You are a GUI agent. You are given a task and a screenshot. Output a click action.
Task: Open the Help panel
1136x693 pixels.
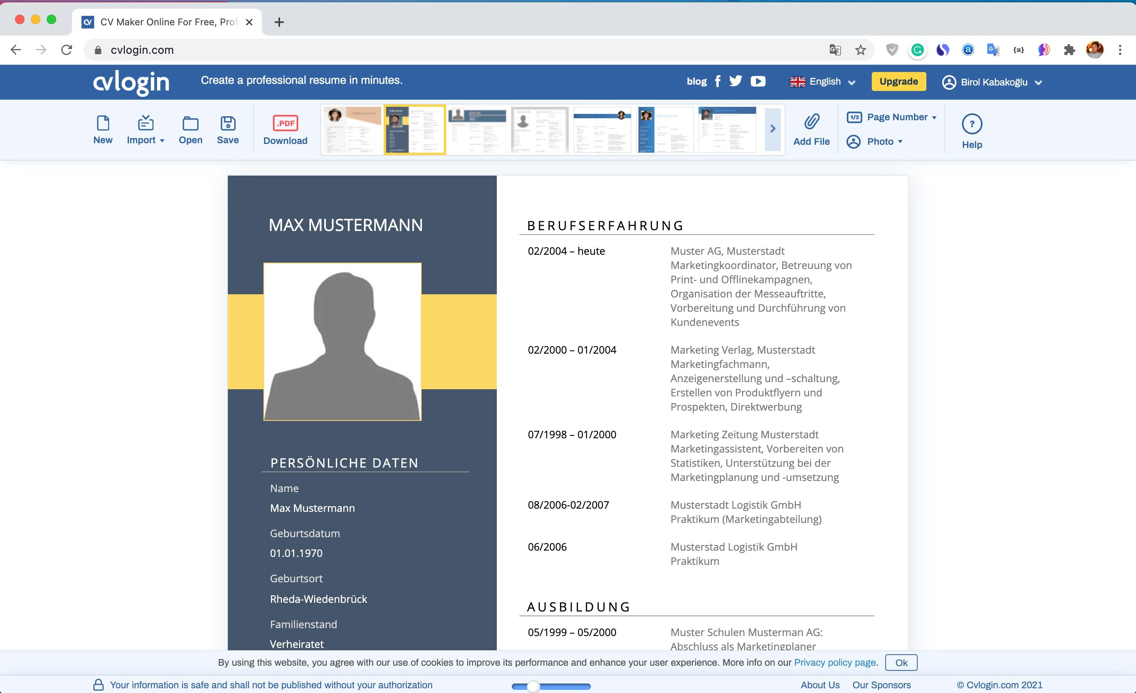(971, 130)
